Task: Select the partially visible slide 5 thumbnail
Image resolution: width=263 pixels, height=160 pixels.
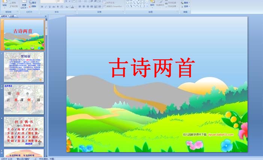Action: [x=24, y=153]
